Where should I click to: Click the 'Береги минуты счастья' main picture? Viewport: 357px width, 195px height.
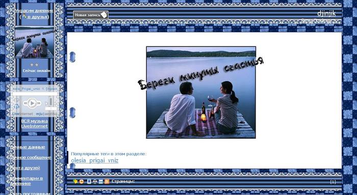[x=201, y=92]
